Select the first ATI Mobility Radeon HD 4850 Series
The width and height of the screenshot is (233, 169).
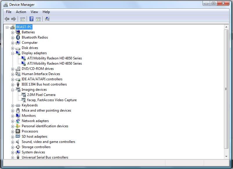point(54,58)
